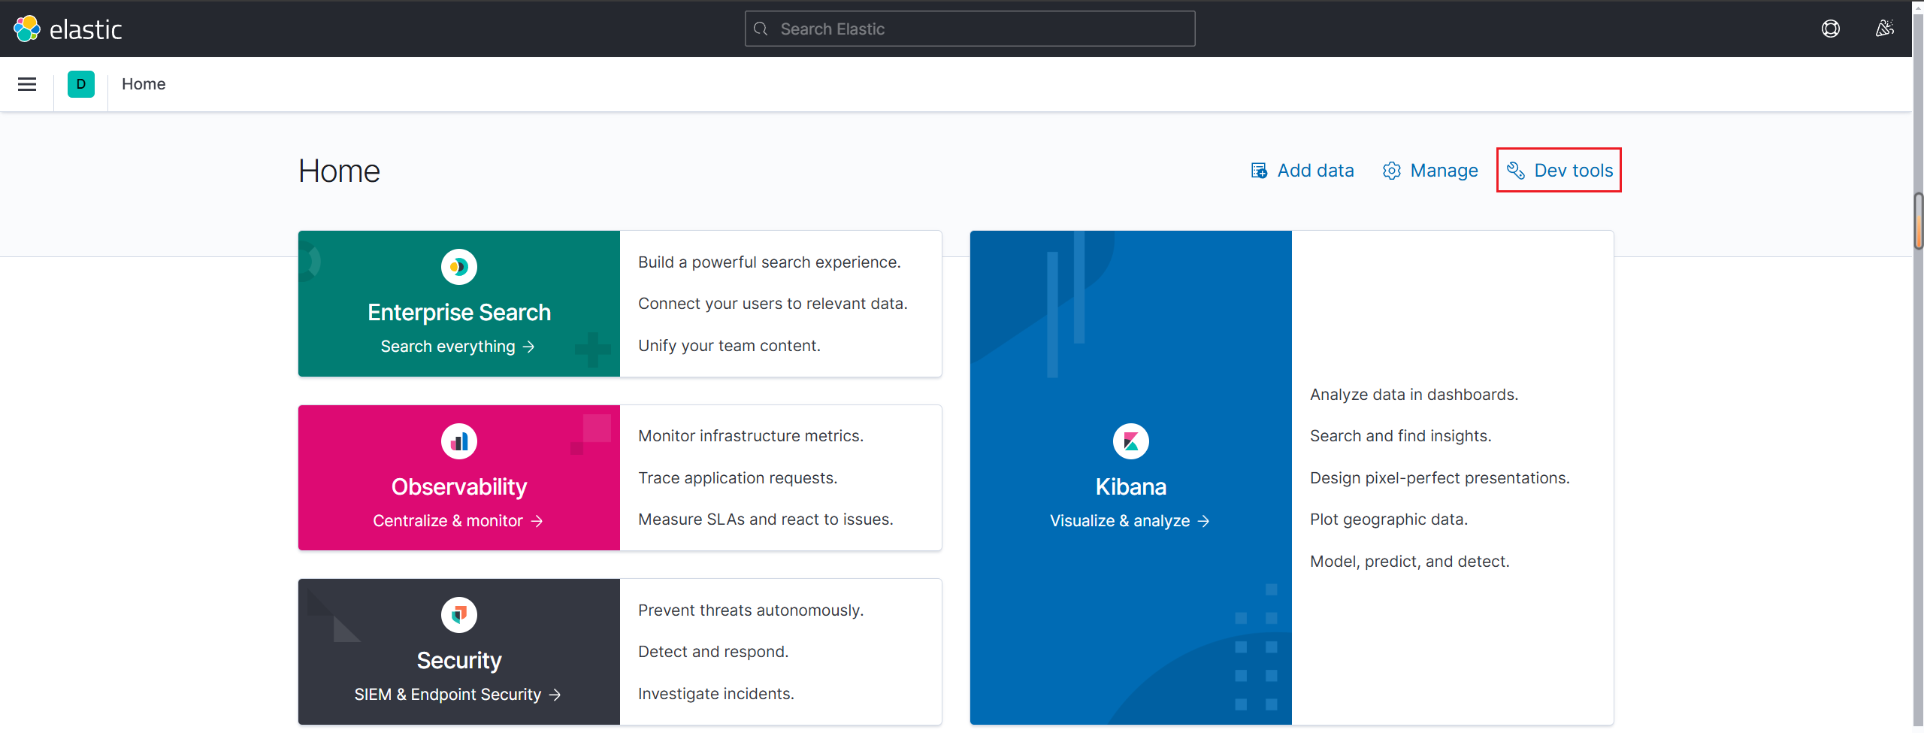Open the help menu lifebuoy icon
The width and height of the screenshot is (1924, 733).
click(1831, 29)
